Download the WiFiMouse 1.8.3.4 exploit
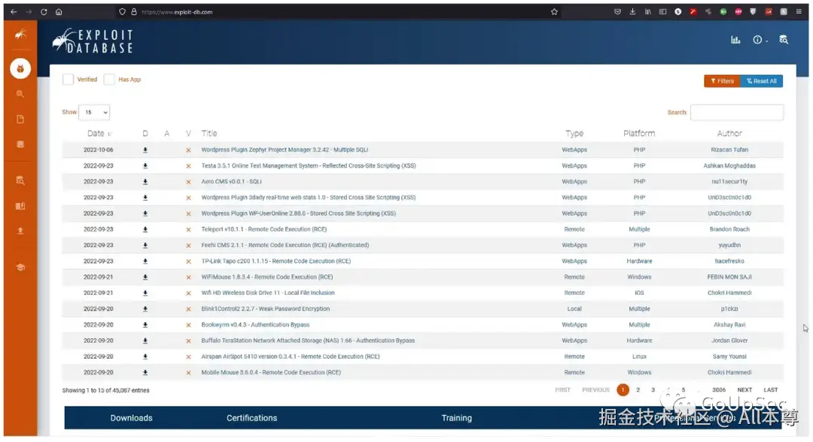 click(145, 277)
